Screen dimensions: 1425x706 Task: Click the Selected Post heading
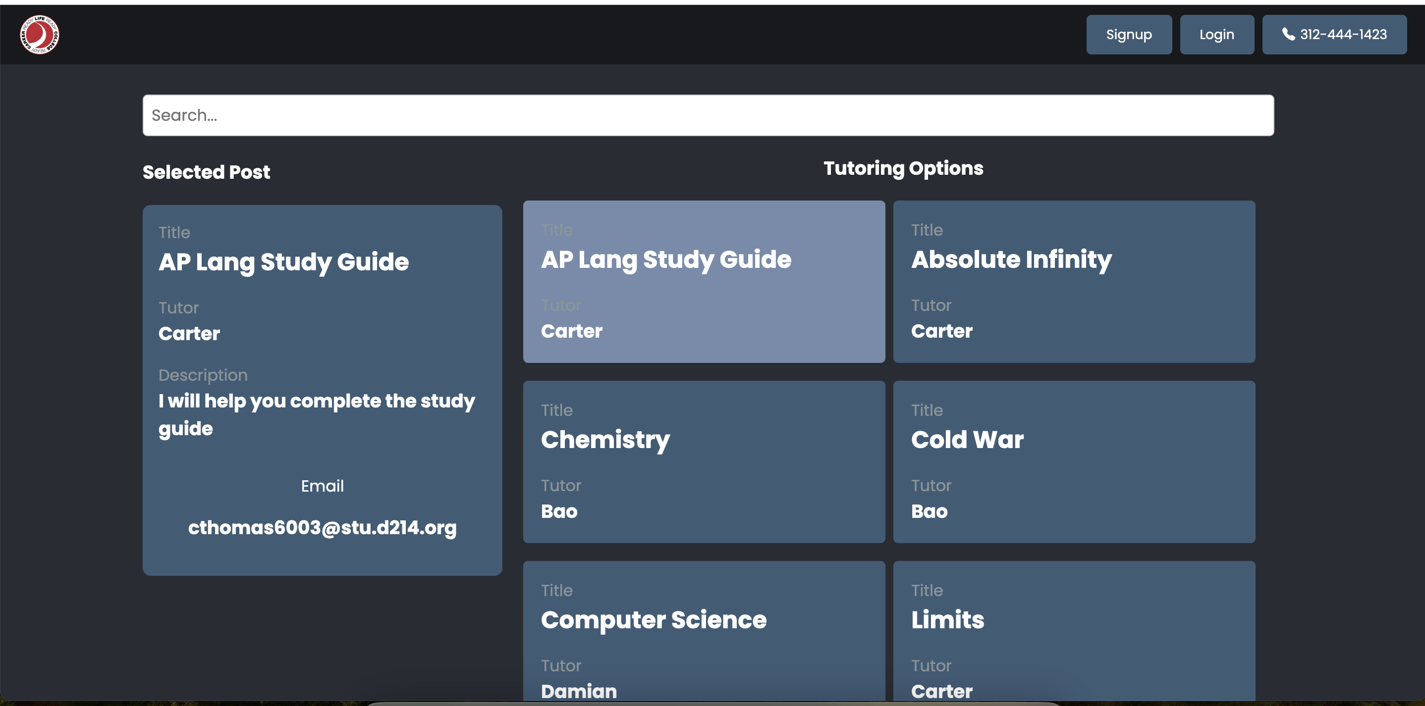206,172
